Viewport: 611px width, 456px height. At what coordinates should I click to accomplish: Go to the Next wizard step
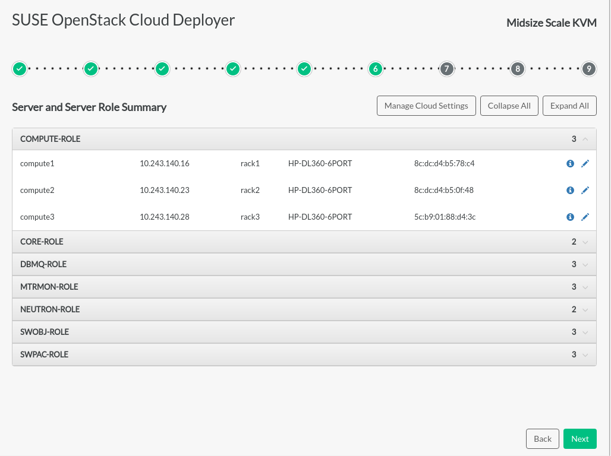(x=579, y=439)
